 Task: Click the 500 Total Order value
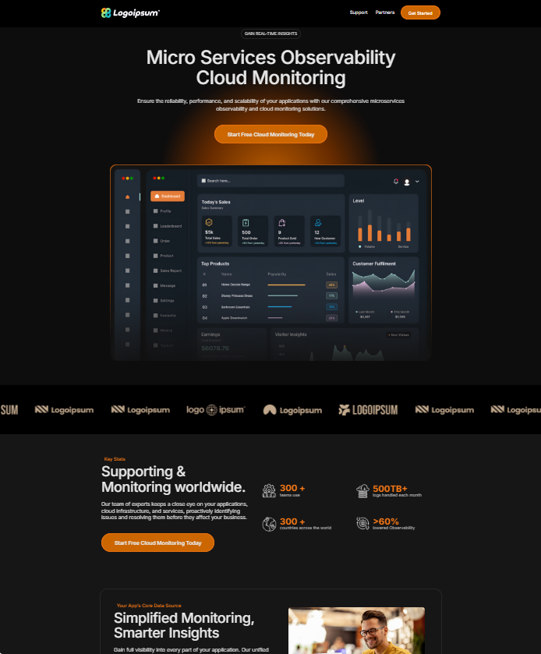(x=246, y=232)
